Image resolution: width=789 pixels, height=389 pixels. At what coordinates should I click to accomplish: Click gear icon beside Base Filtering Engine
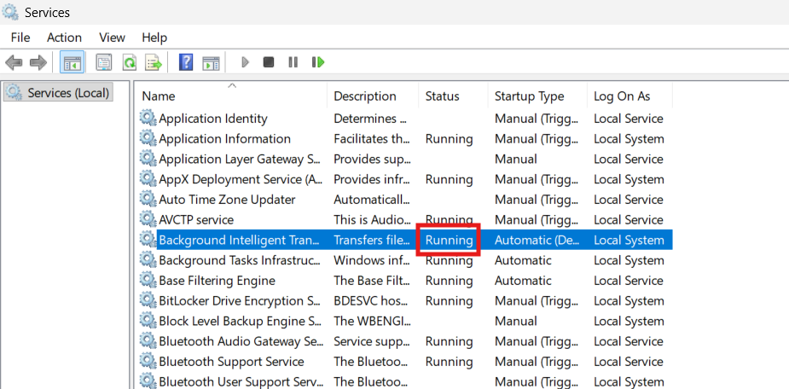pyautogui.click(x=148, y=281)
